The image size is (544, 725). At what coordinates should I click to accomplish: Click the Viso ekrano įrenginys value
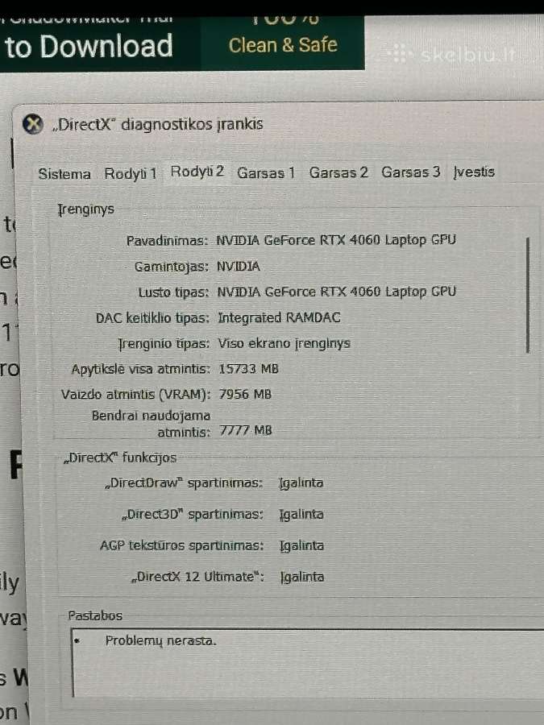coord(284,343)
